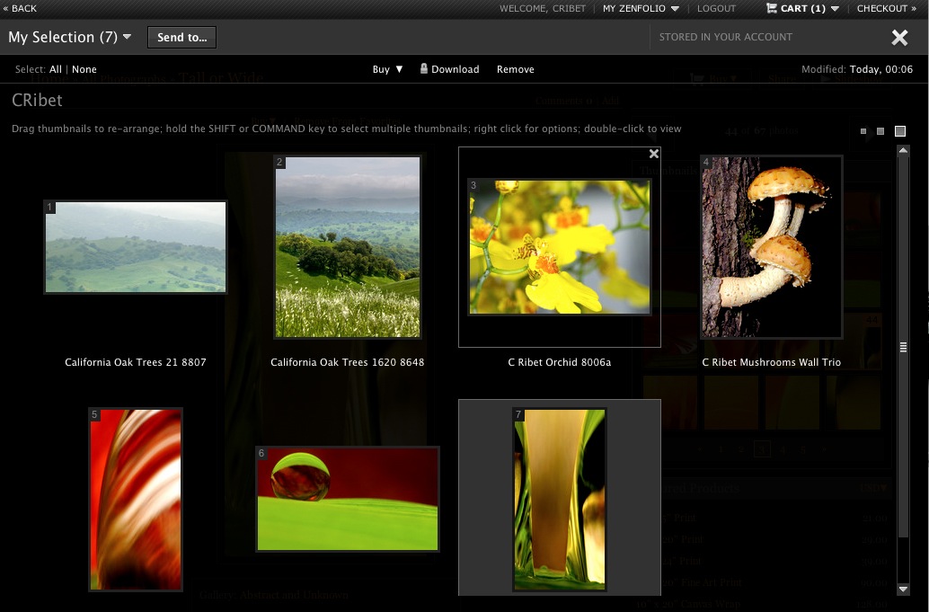Viewport: 929px width, 612px height.
Task: Click LOGOUT in the top bar
Action: 716,8
